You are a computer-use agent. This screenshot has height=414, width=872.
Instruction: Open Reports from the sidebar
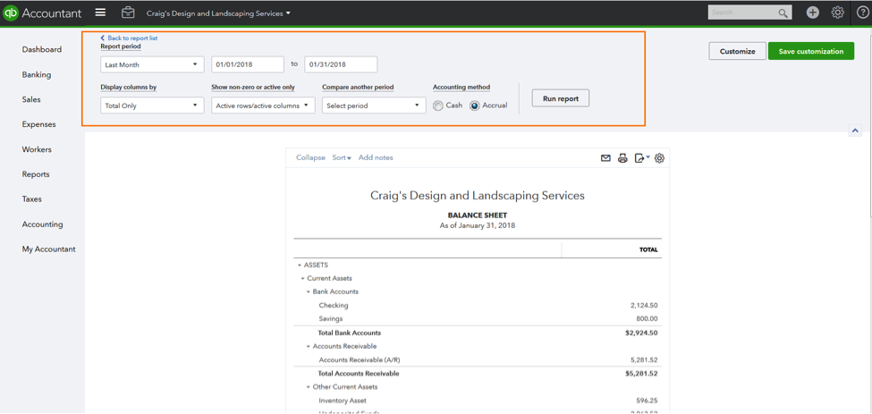point(36,174)
